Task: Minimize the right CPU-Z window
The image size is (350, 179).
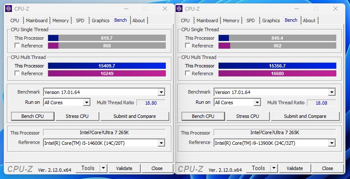Action: [297, 9]
